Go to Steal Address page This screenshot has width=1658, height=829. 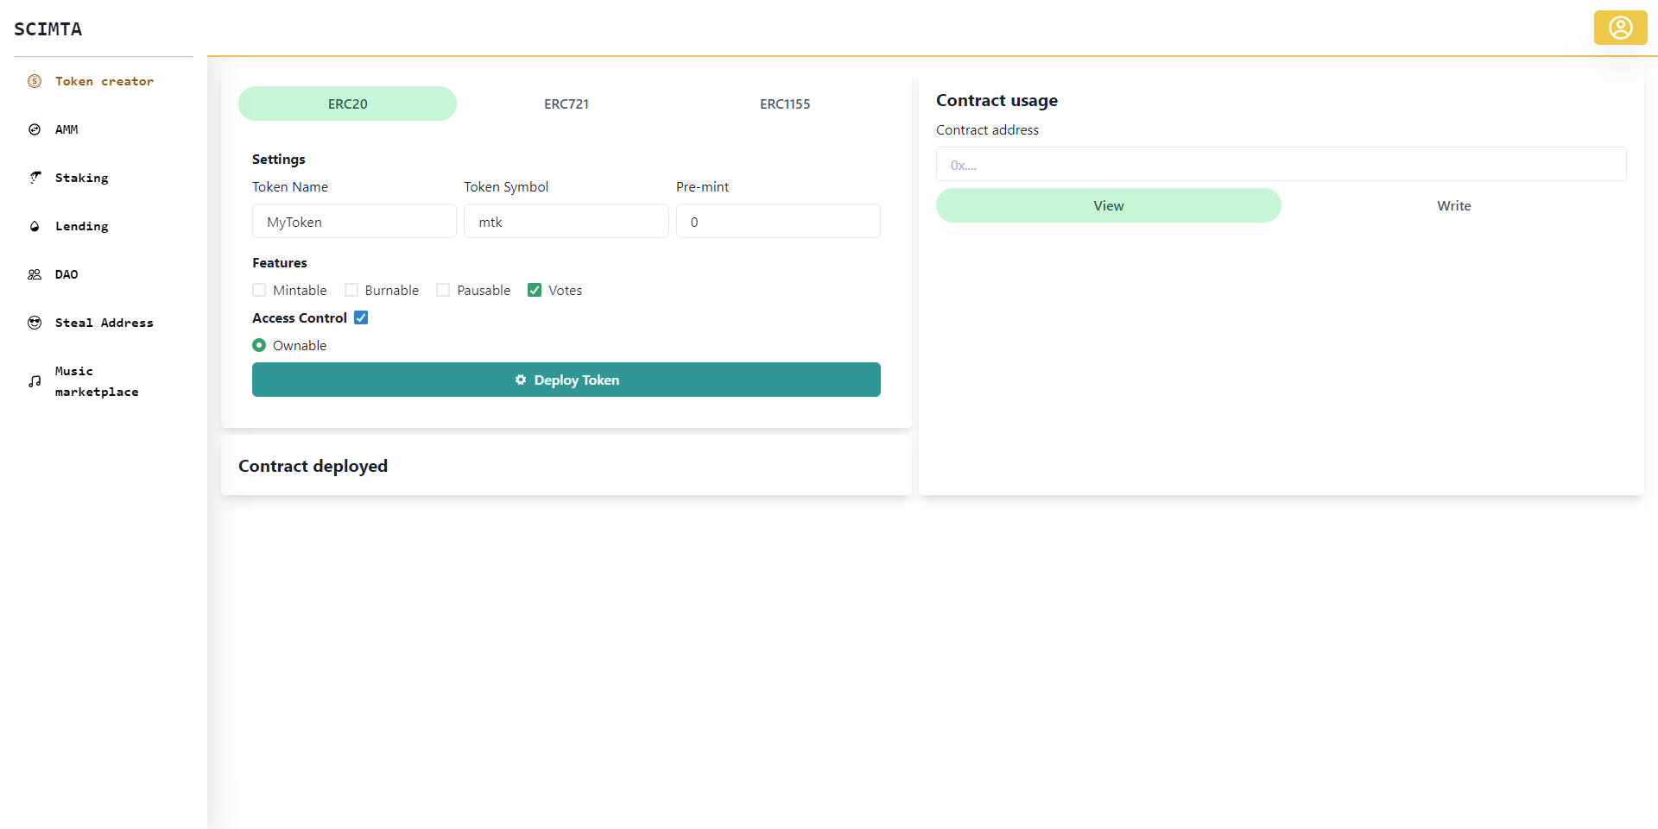(x=104, y=323)
